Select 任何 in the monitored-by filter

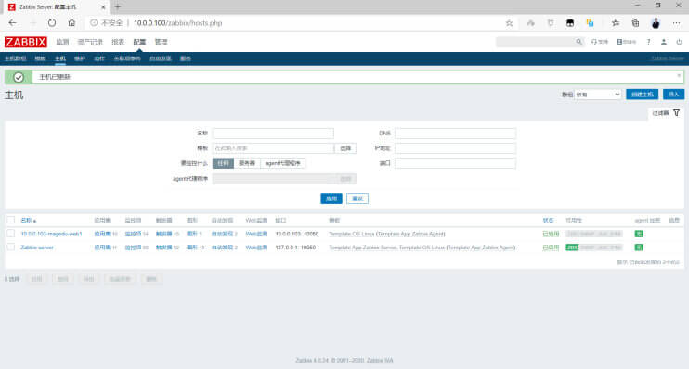point(223,163)
